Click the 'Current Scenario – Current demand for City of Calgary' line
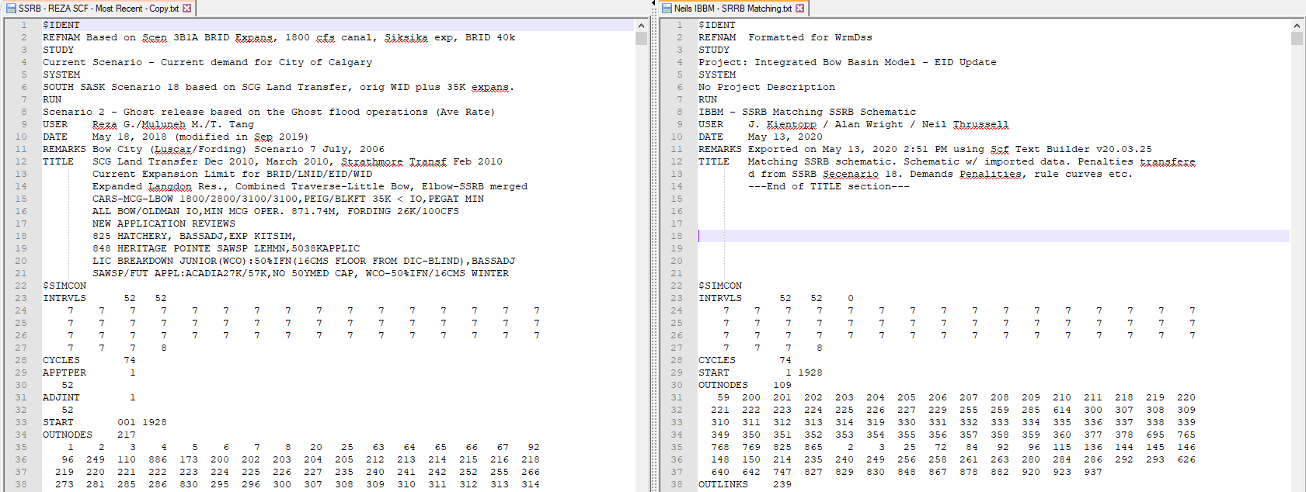This screenshot has width=1306, height=492. (x=207, y=62)
